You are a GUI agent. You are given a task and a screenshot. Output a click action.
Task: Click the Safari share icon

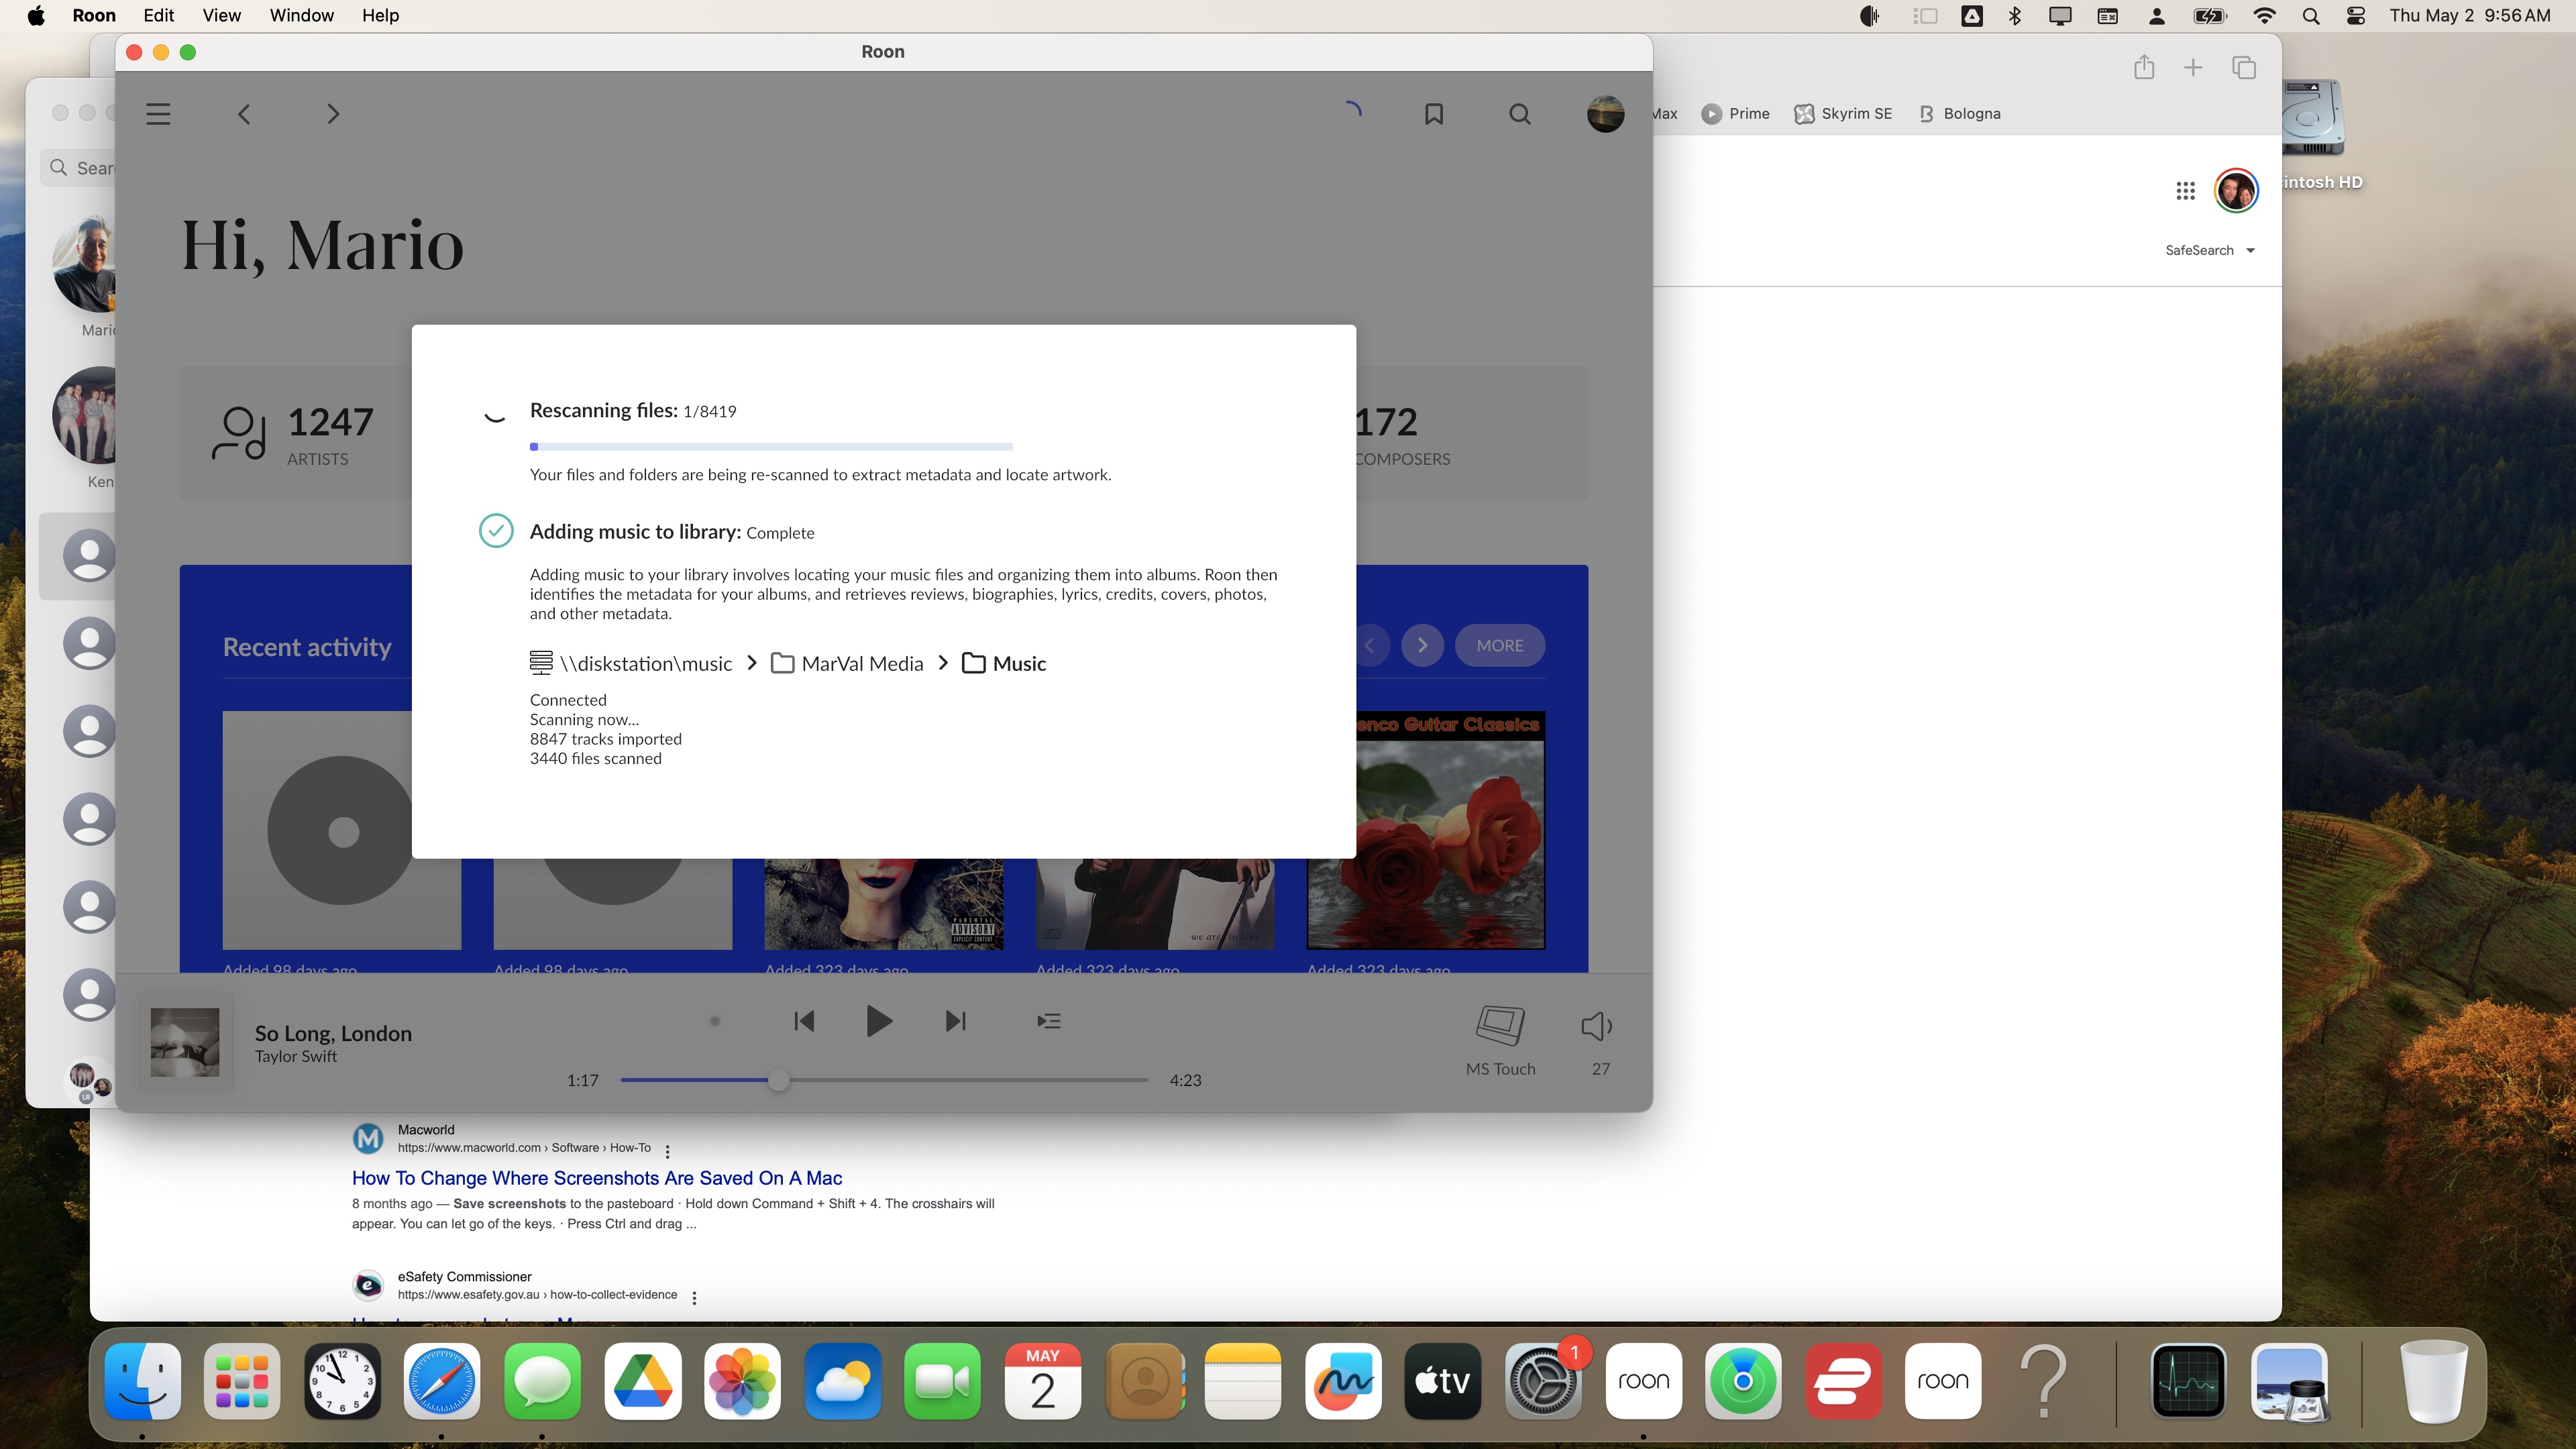(x=2143, y=67)
